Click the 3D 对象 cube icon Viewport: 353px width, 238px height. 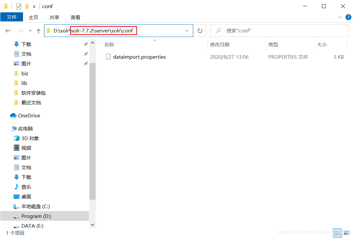(17, 138)
